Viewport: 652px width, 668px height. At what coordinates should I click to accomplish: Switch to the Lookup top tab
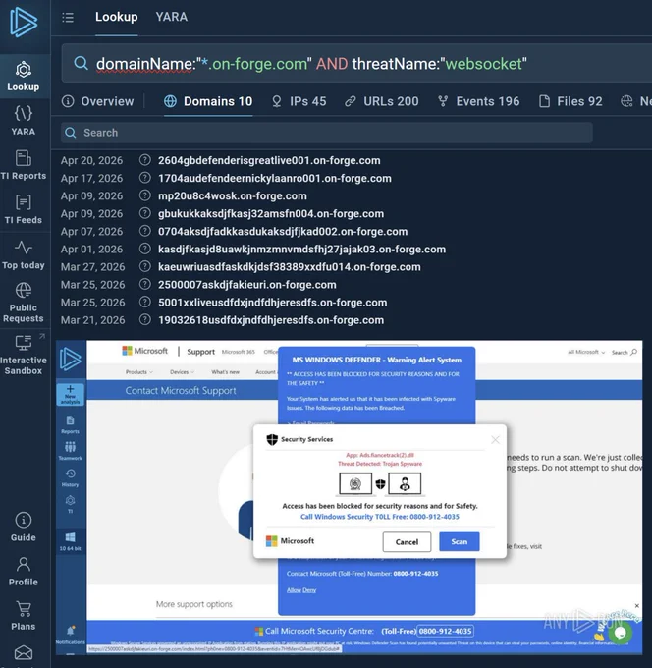(116, 17)
